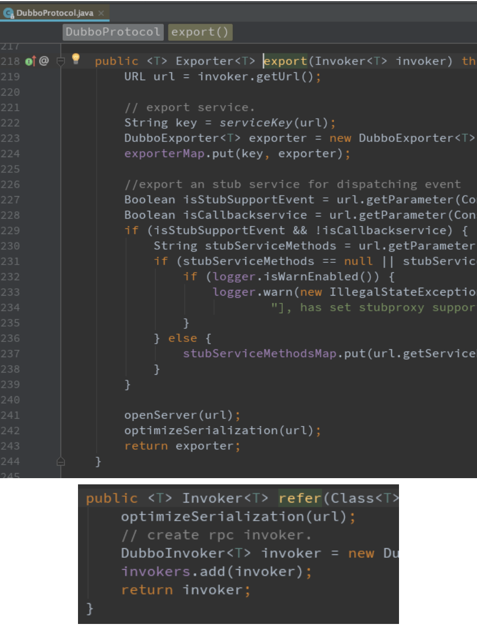This screenshot has height=633, width=477.
Task: Click stubServiceMethods declaration on line 230
Action: (x=270, y=245)
